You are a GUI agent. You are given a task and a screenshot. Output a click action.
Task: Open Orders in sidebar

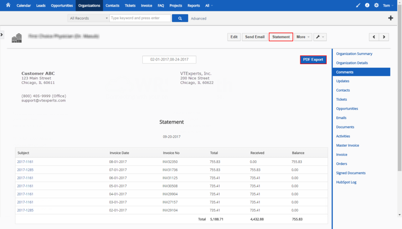(341, 164)
